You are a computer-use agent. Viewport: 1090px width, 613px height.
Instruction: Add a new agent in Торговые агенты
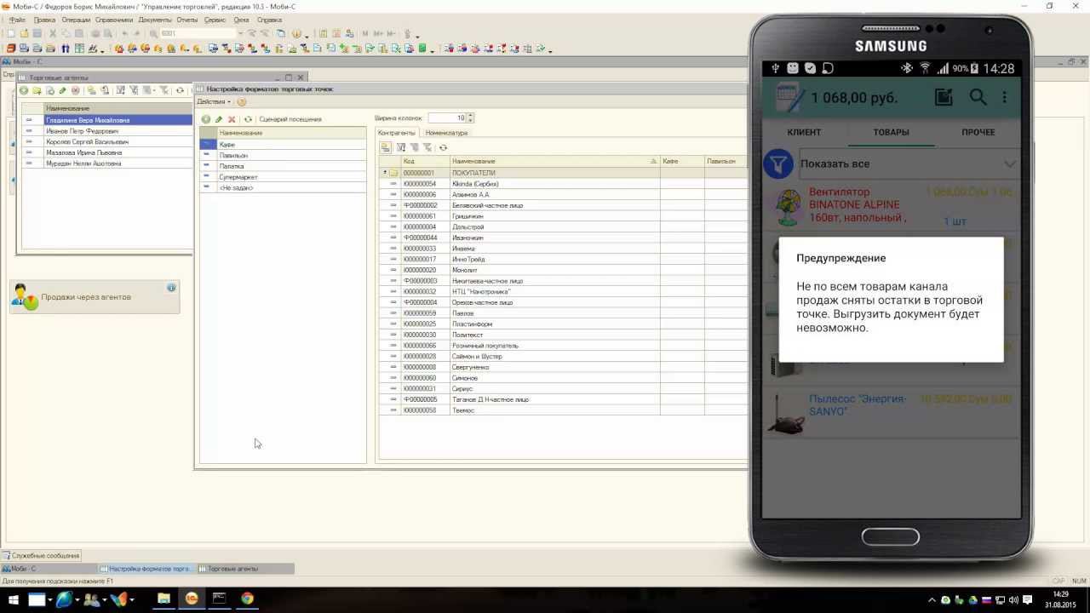[x=24, y=90]
